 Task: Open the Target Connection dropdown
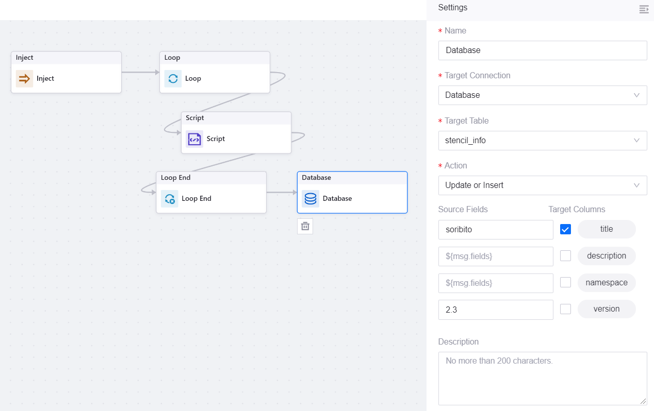click(x=542, y=95)
